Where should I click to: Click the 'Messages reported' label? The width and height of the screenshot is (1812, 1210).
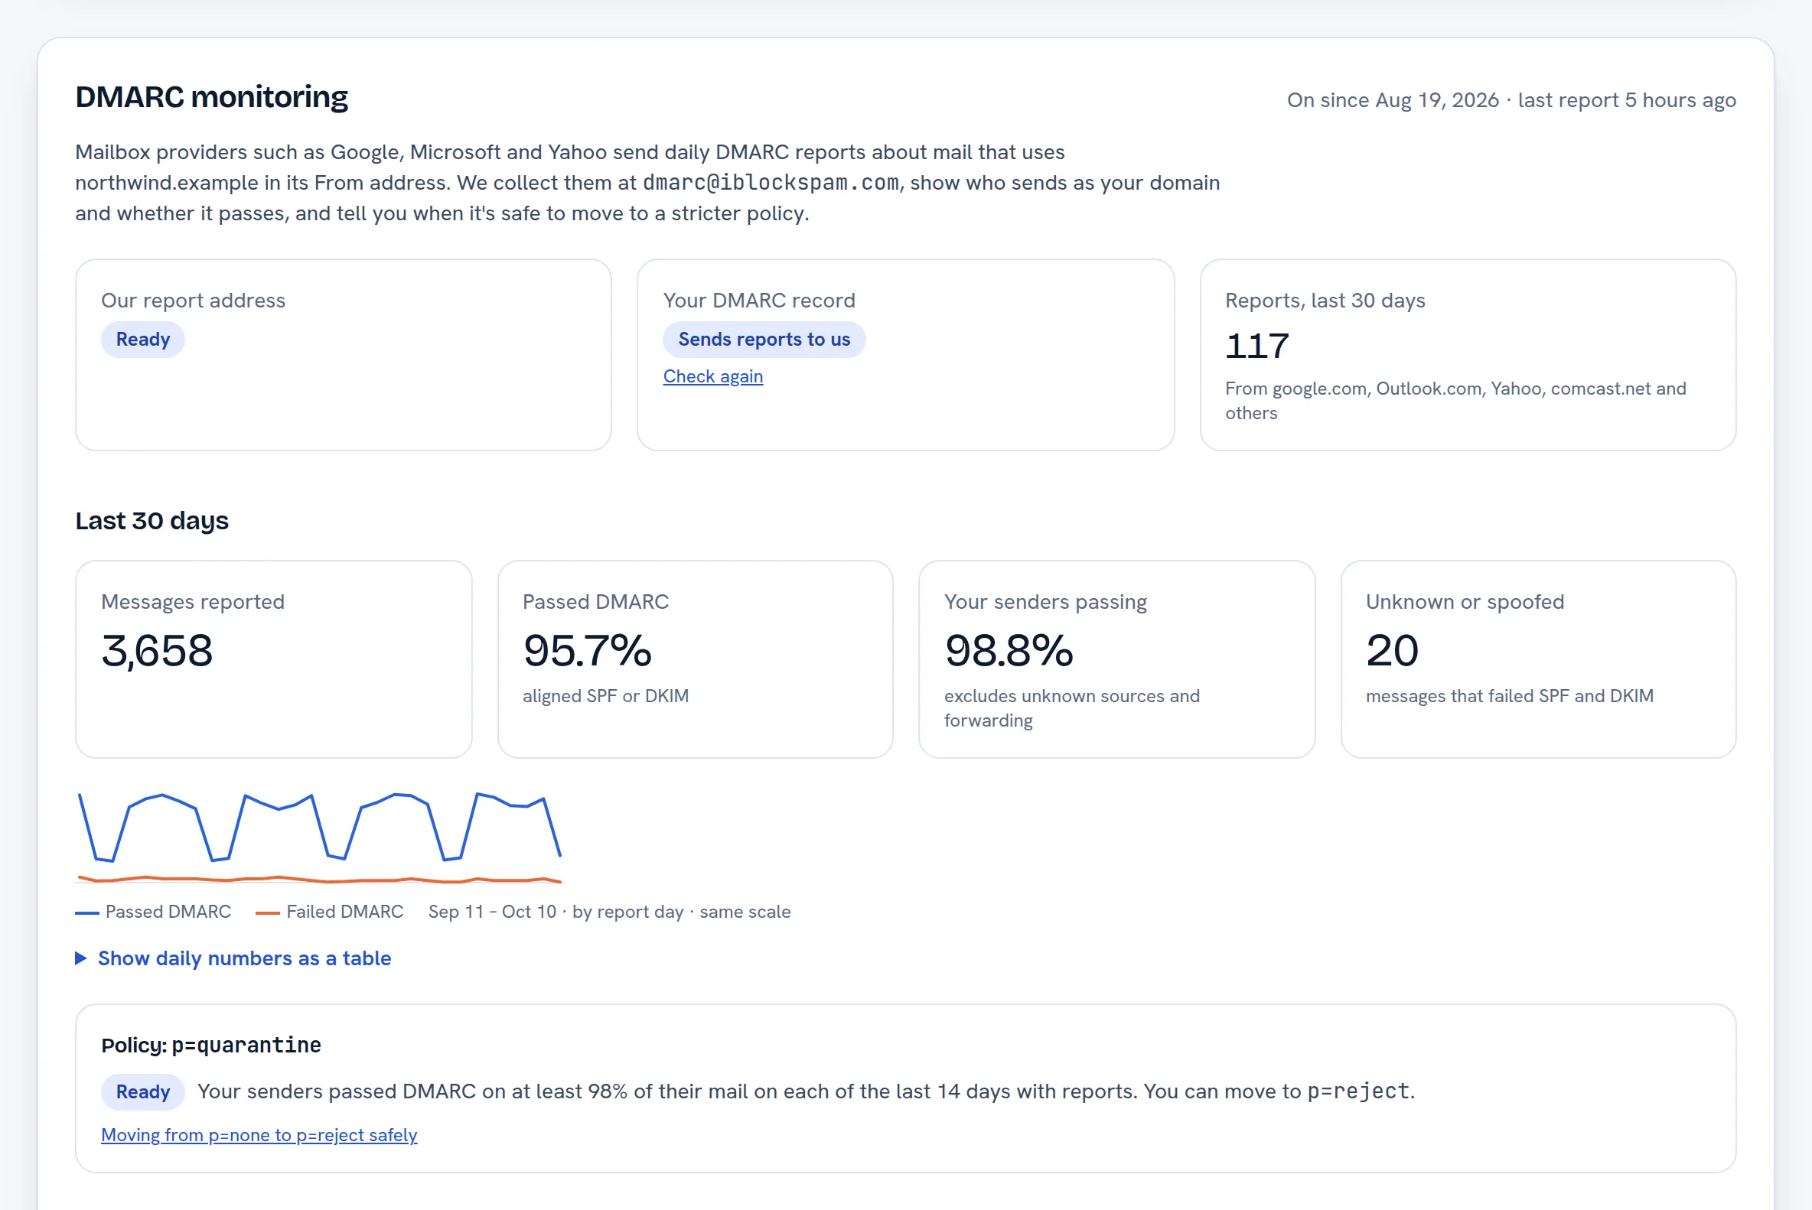pyautogui.click(x=193, y=602)
